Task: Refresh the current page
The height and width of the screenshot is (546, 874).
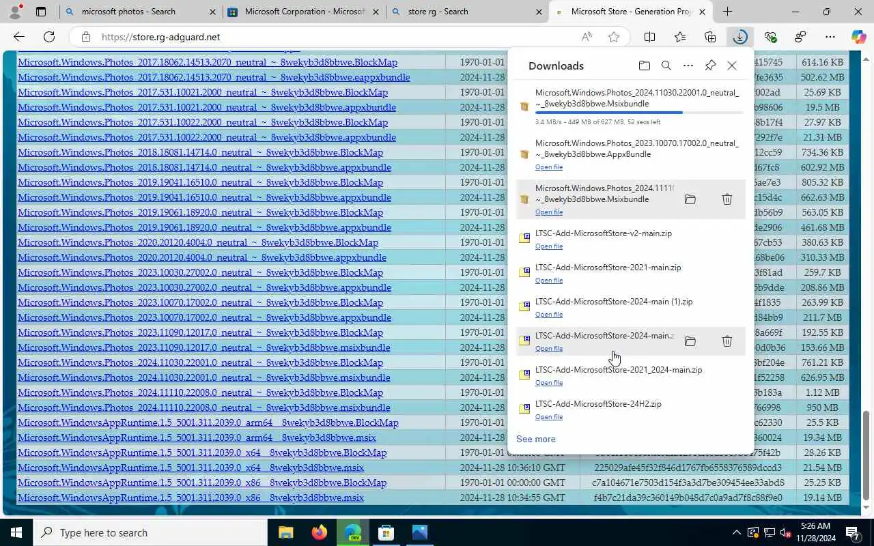Action: (49, 37)
